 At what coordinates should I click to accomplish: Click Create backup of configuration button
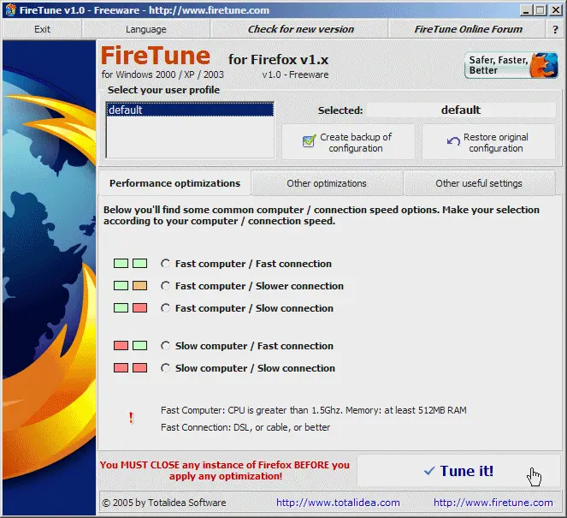click(x=348, y=142)
